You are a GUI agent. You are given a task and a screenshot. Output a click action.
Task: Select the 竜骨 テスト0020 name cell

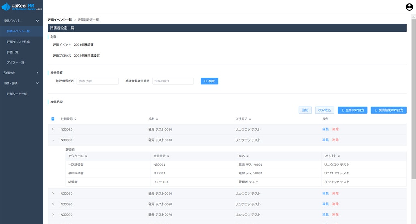160,129
